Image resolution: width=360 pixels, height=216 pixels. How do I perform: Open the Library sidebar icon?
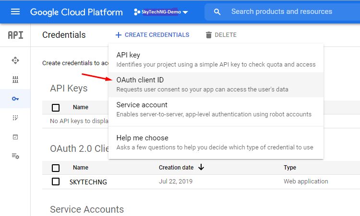click(15, 80)
